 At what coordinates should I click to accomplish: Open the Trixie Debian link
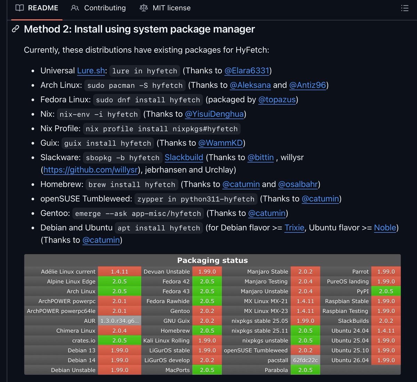click(x=294, y=227)
